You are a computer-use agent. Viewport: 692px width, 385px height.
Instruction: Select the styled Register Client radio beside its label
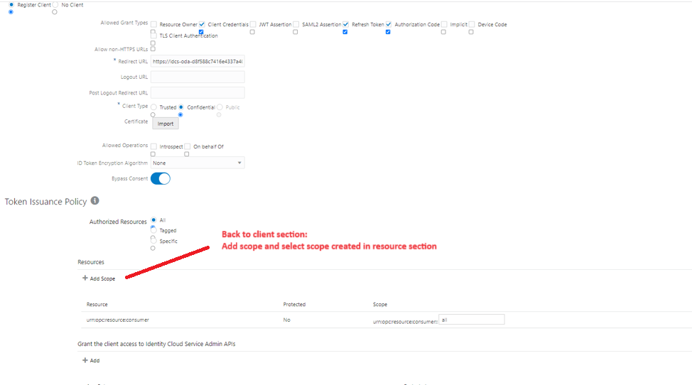click(x=11, y=5)
